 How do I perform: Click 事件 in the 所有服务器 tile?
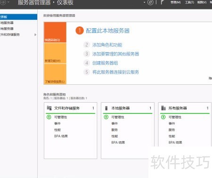pos(171,123)
